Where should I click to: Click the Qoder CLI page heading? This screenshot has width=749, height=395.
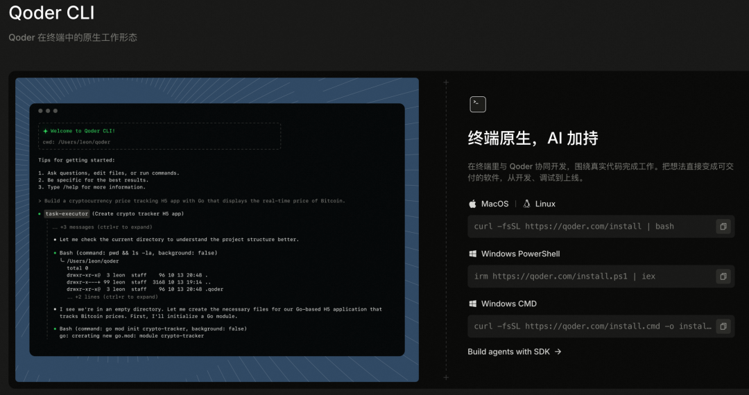[51, 12]
